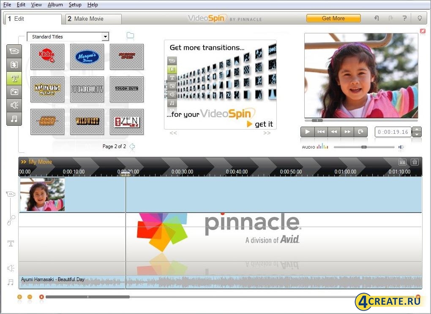
Task: Click the trash icon to delete selected clip
Action: point(415,162)
